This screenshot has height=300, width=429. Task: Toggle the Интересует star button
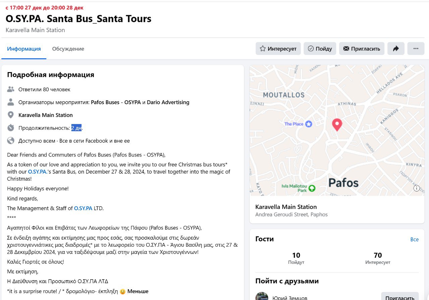tap(278, 49)
